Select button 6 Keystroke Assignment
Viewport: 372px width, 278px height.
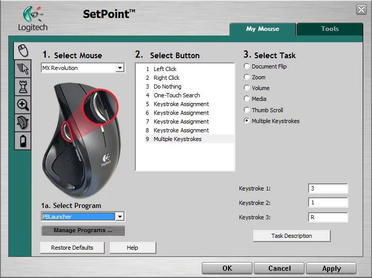(189, 113)
